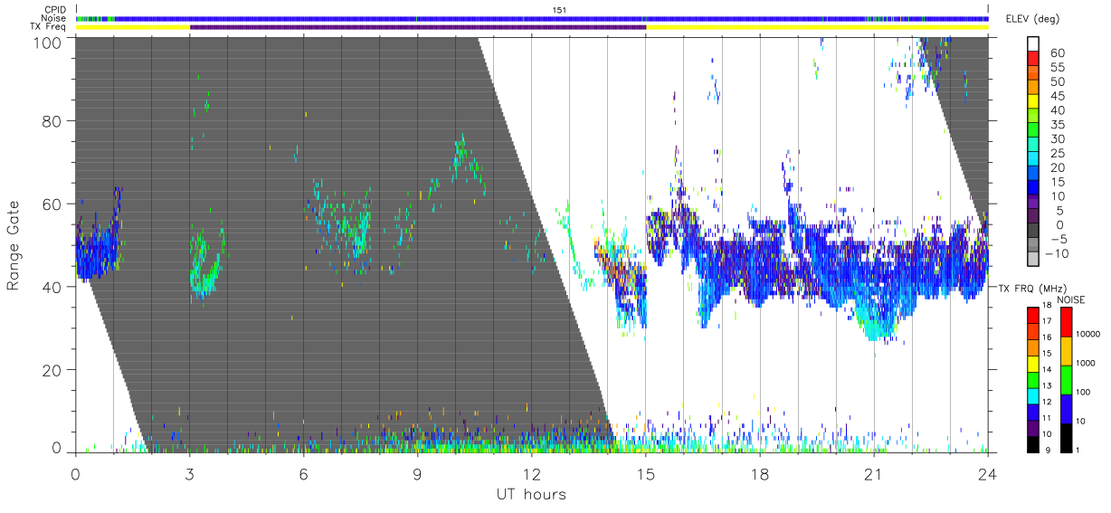Click the 100 tick on the Range Gate axis

[x=49, y=43]
